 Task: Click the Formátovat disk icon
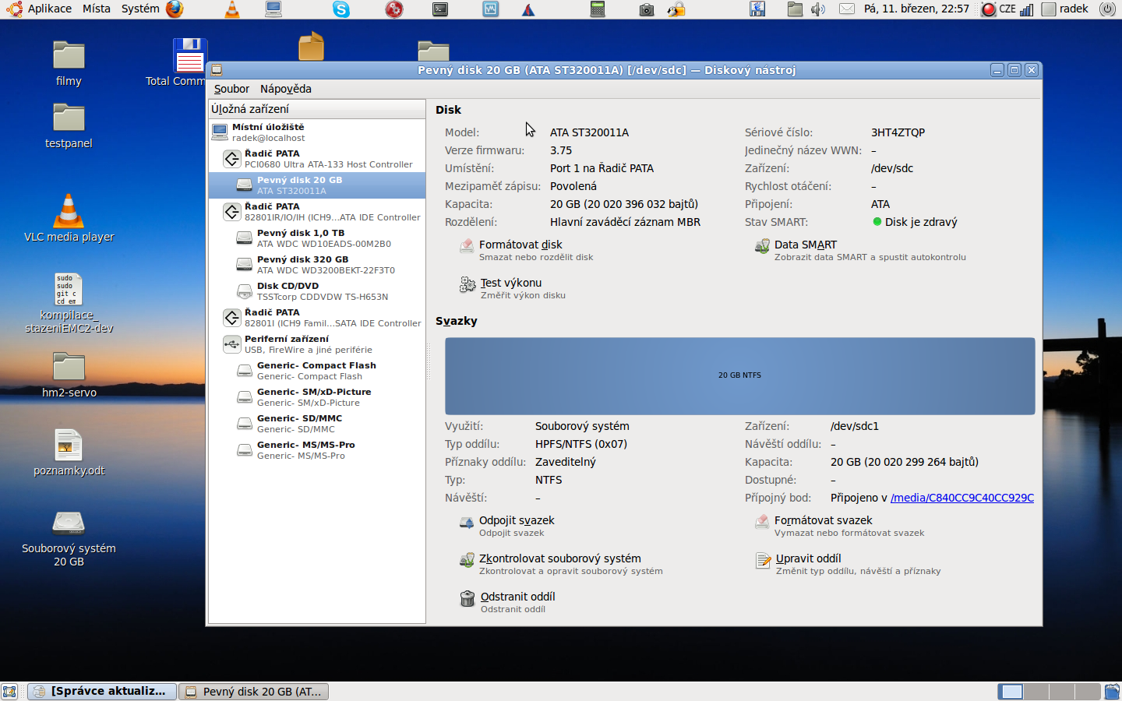tap(467, 246)
